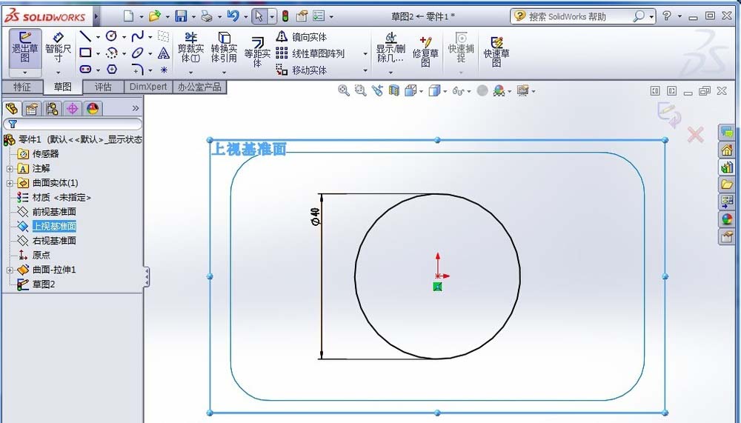Viewport: 741px width, 423px height.
Task: Select the Spline sketch tool
Action: coord(138,36)
